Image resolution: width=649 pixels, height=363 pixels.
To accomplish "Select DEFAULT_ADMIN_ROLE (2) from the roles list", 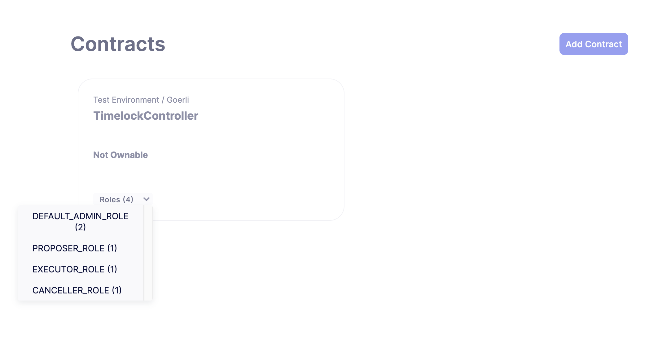I will click(80, 221).
